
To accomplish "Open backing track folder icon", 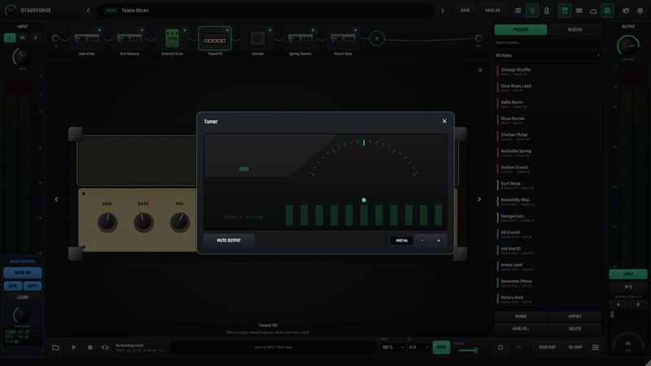I will [55, 347].
